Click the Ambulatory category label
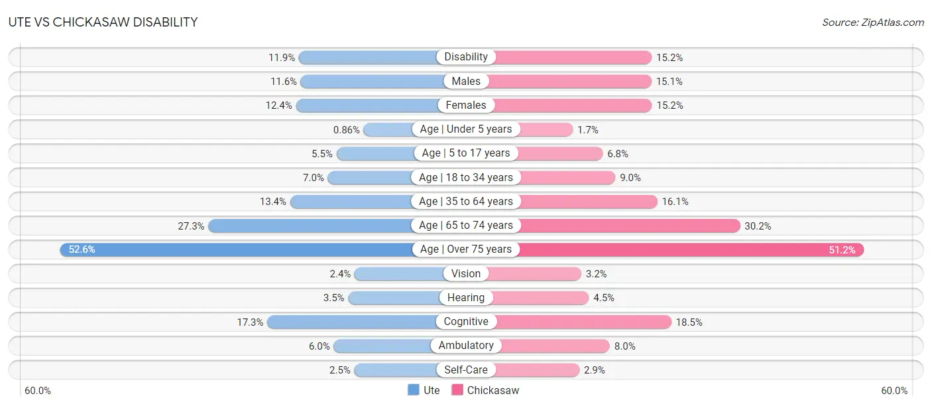932x406 pixels. [466, 346]
